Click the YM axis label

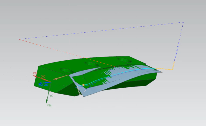pyautogui.click(x=49, y=105)
